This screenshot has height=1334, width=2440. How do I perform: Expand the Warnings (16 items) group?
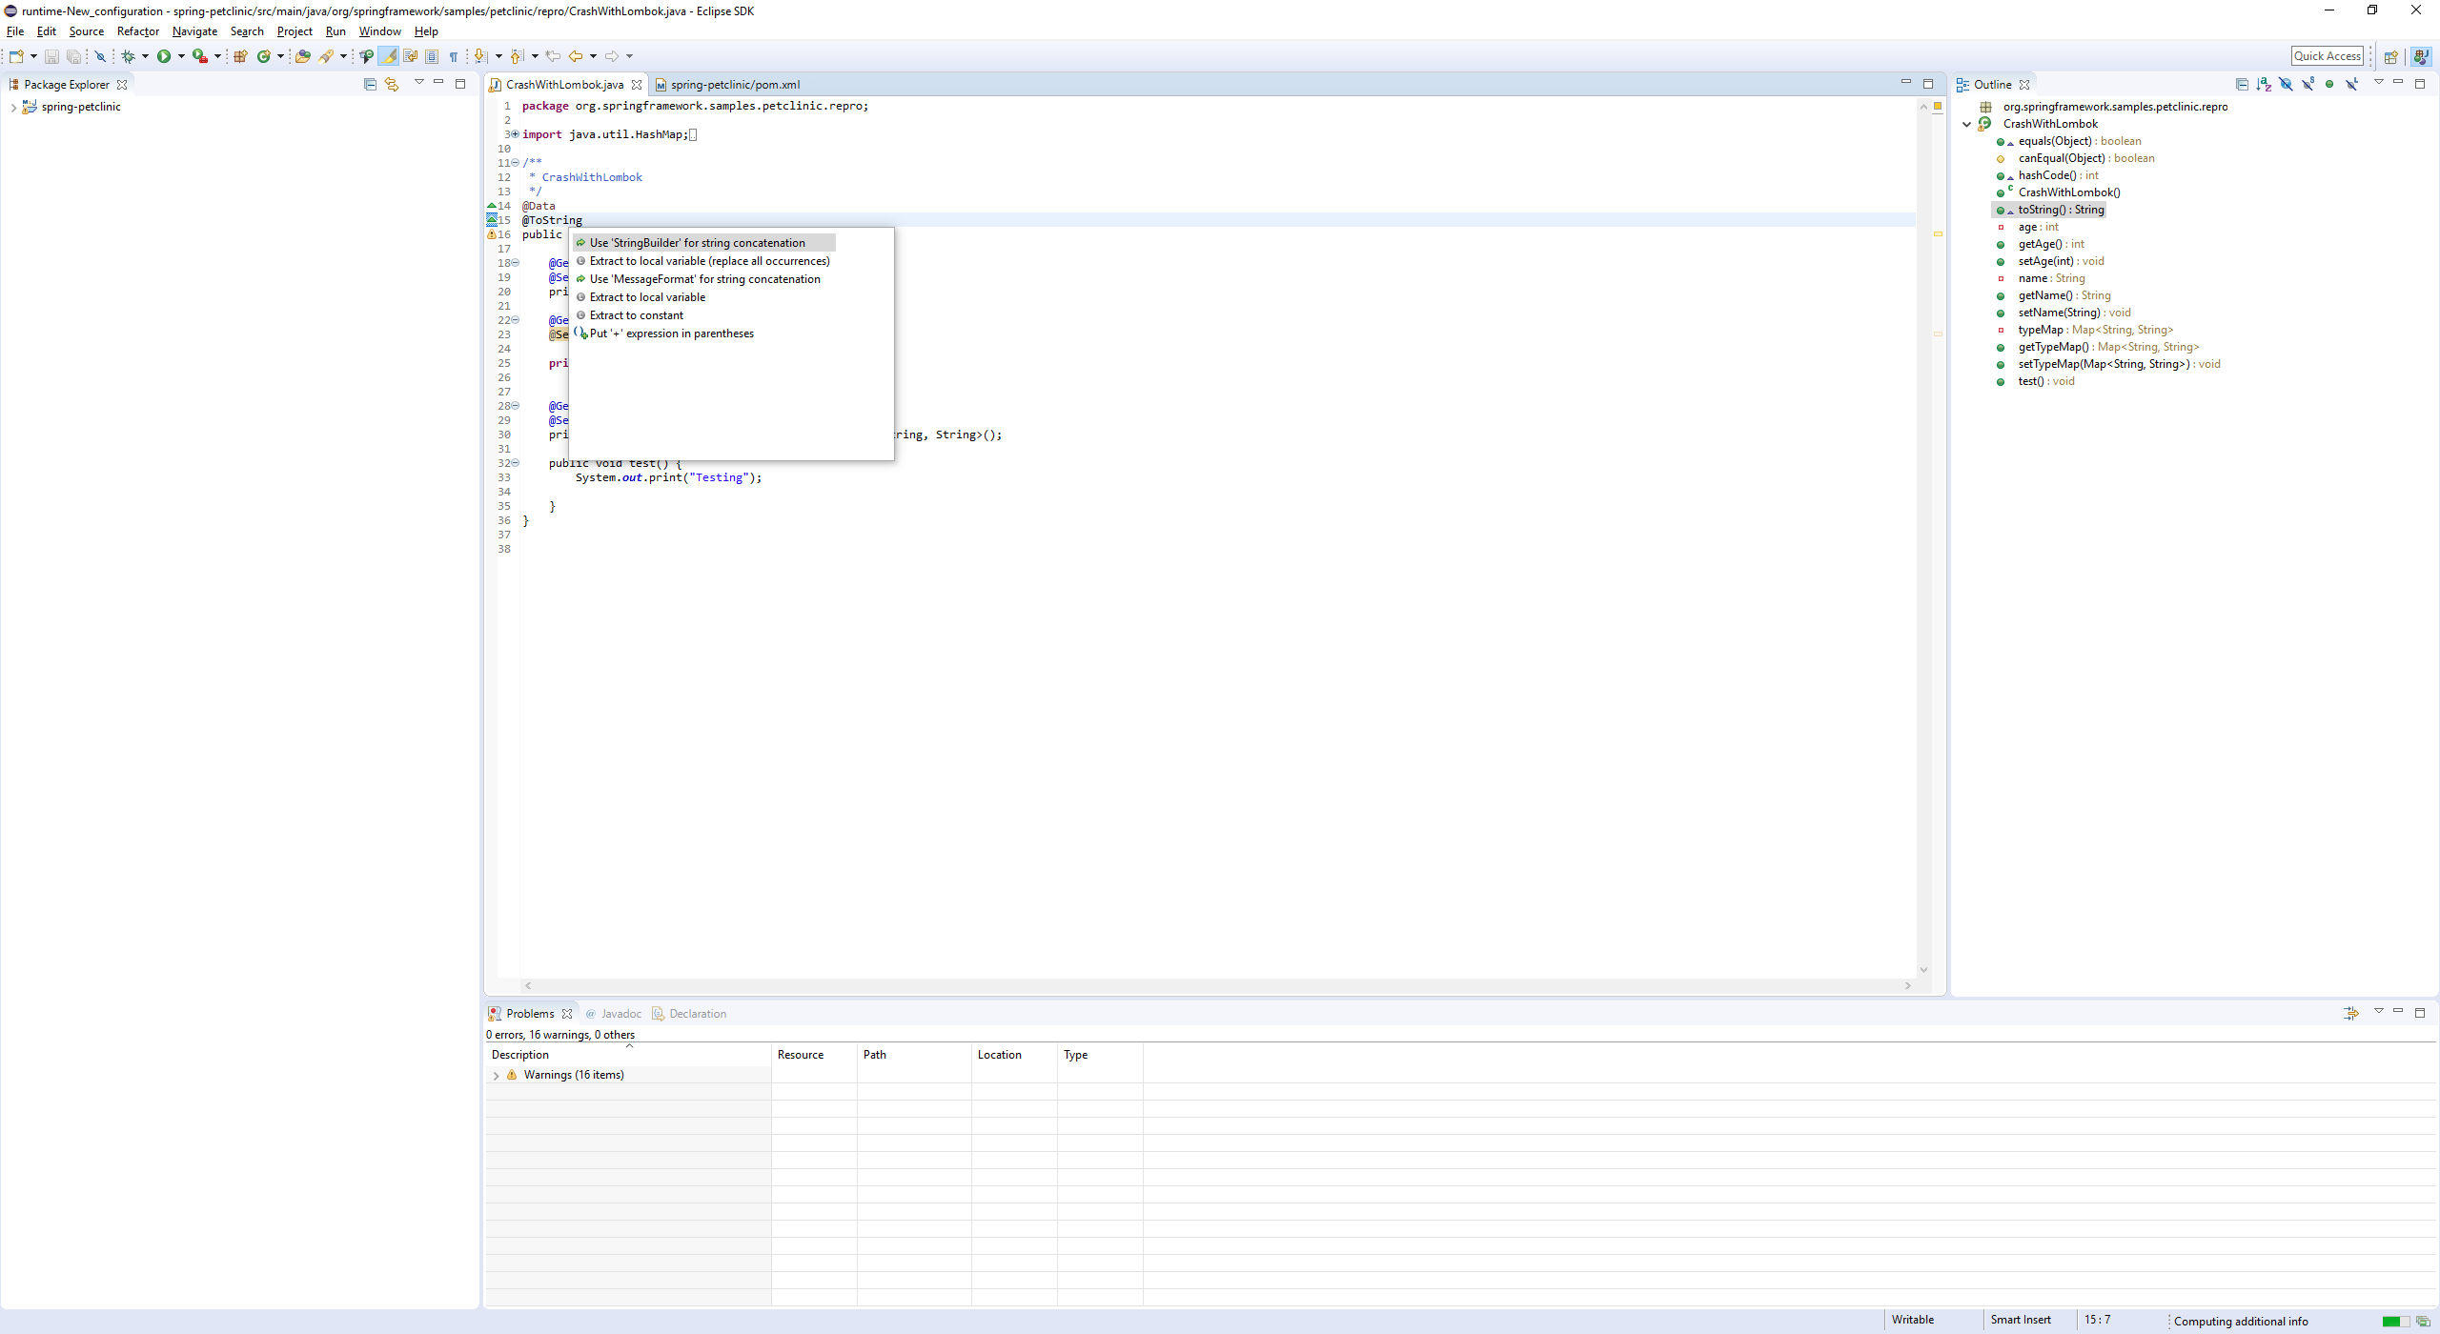tap(497, 1075)
